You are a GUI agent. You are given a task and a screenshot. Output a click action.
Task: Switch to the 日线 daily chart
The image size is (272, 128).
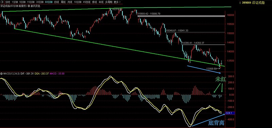point(56,2)
